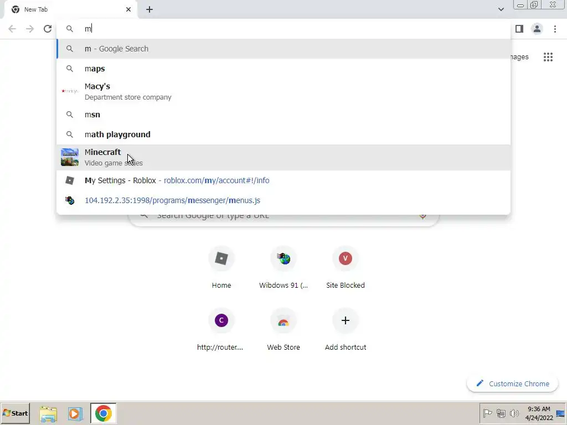Open the profile avatar icon

click(x=537, y=29)
